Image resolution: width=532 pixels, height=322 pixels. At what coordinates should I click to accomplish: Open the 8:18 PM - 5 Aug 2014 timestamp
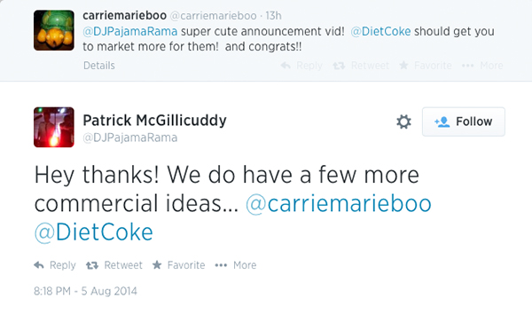point(85,291)
